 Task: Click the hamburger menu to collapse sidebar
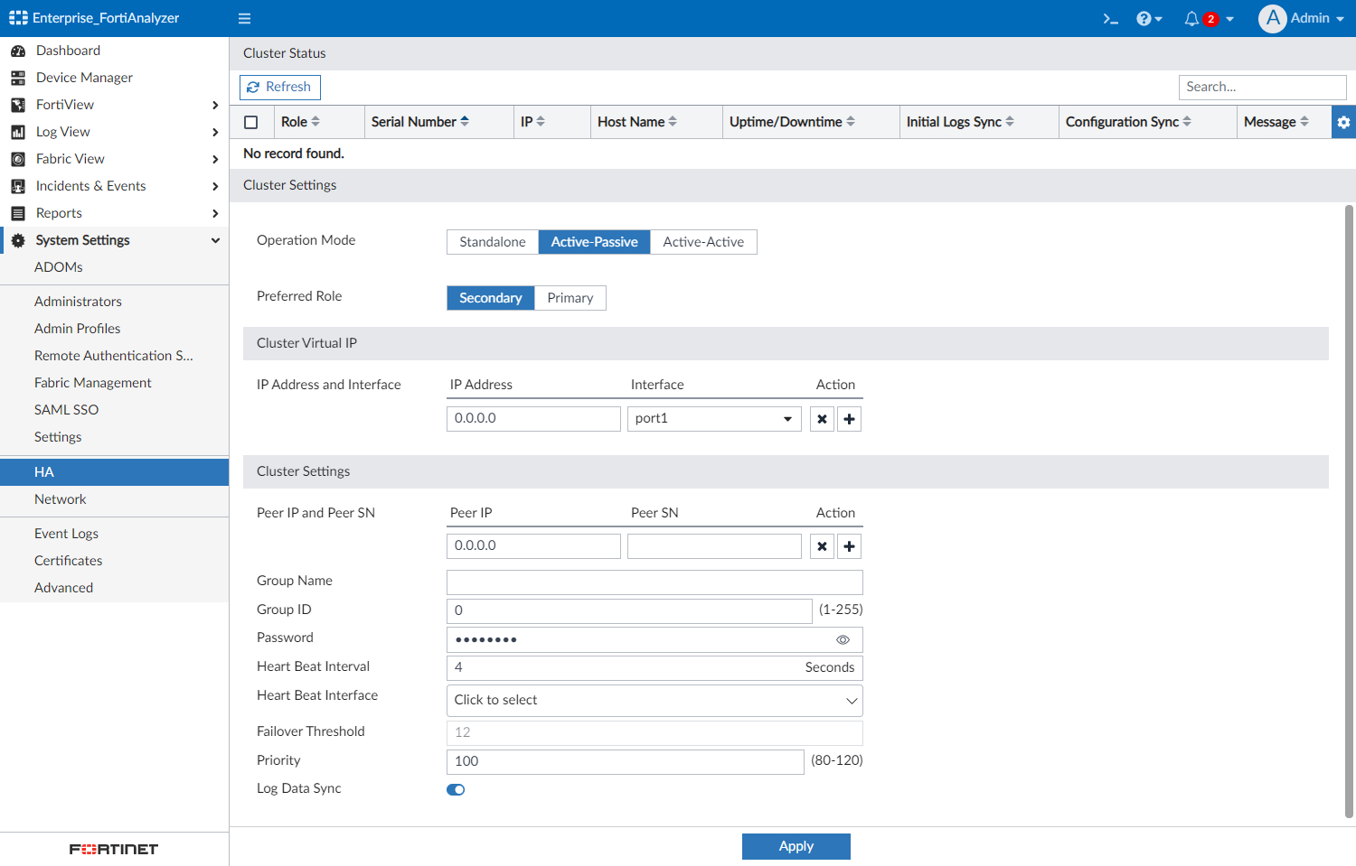tap(244, 19)
